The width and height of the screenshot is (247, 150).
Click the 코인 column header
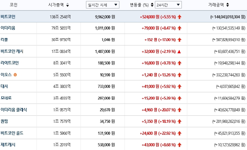[x=13, y=5]
